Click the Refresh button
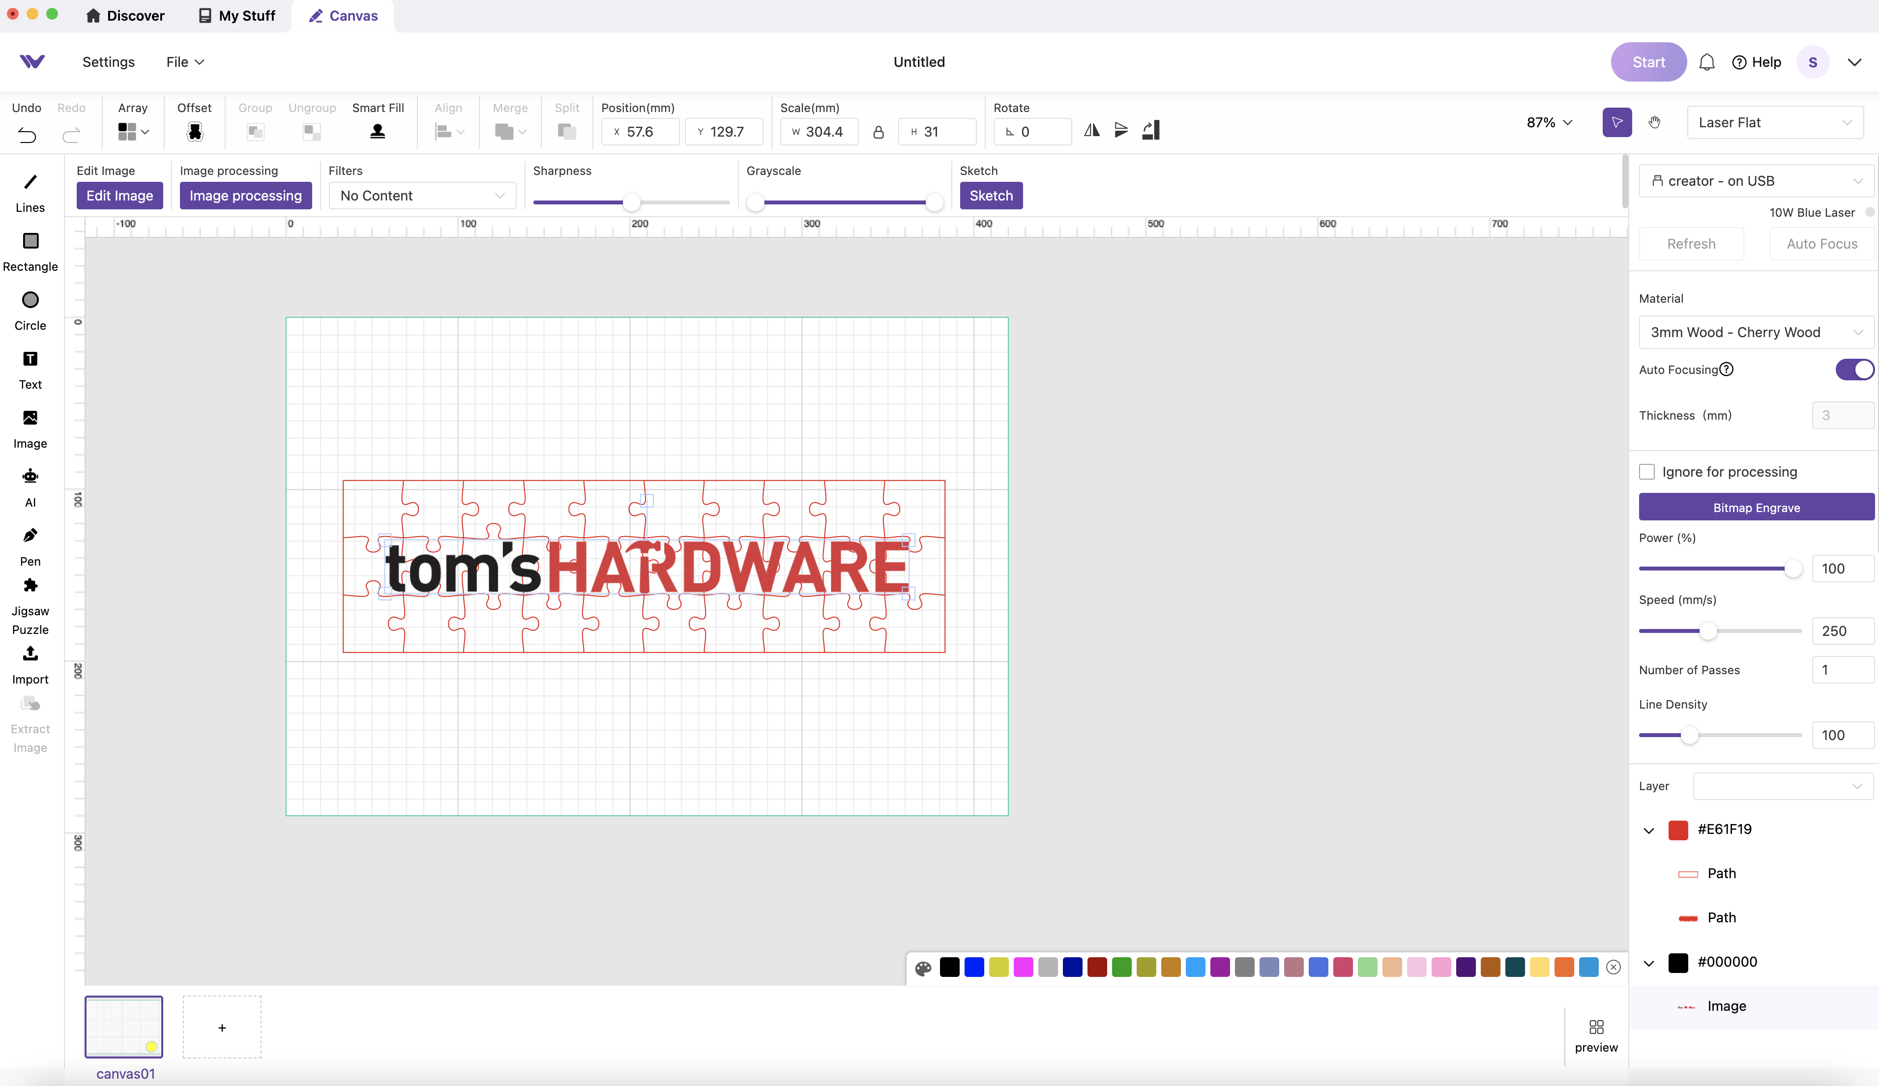The width and height of the screenshot is (1879, 1086). tap(1691, 244)
